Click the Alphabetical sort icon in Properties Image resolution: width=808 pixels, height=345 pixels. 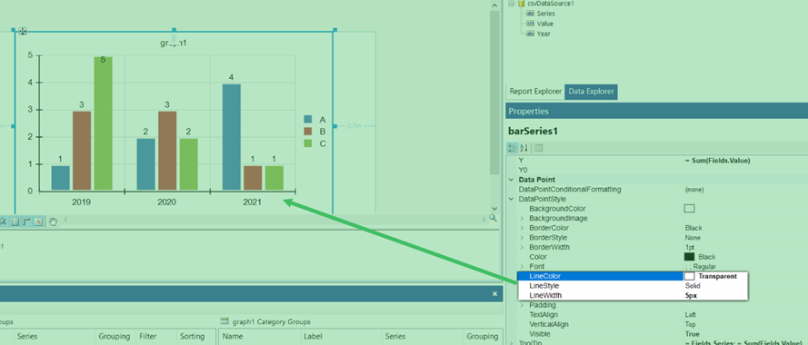[523, 148]
